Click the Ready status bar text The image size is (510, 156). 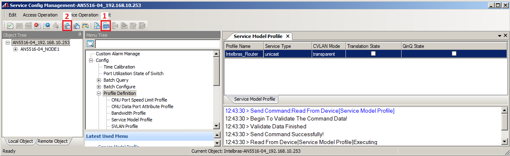click(9, 151)
